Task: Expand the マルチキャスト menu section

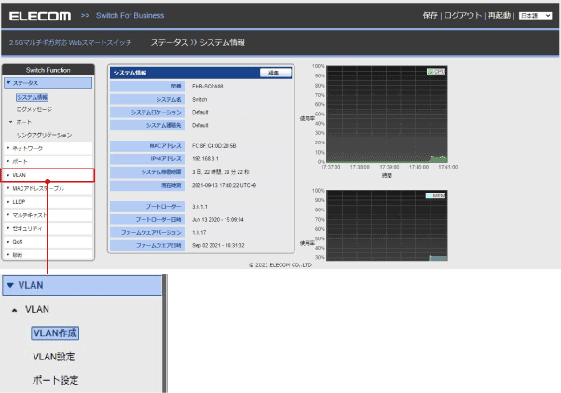Action: [48, 214]
